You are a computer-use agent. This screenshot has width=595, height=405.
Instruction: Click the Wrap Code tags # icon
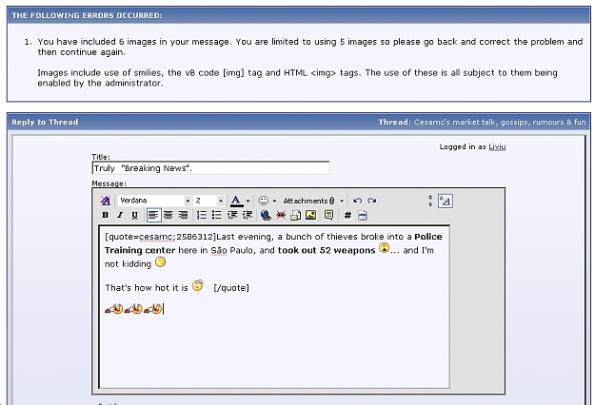click(x=347, y=215)
